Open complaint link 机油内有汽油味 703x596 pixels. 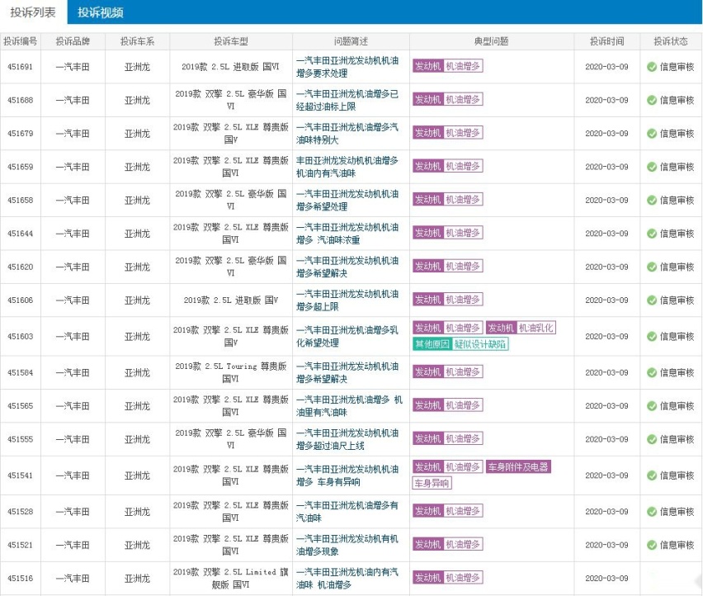pyautogui.click(x=347, y=167)
